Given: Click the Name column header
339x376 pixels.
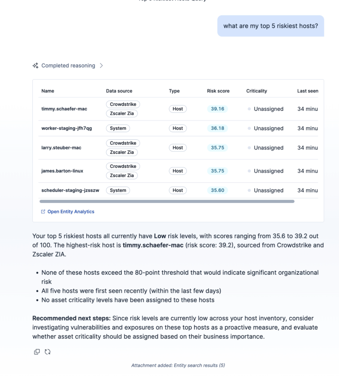Looking at the screenshot, I should pos(48,91).
